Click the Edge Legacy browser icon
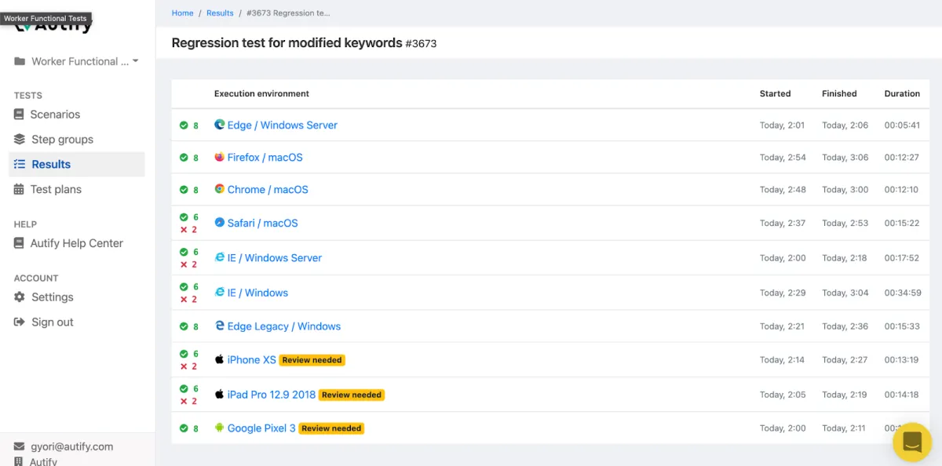 (x=220, y=326)
